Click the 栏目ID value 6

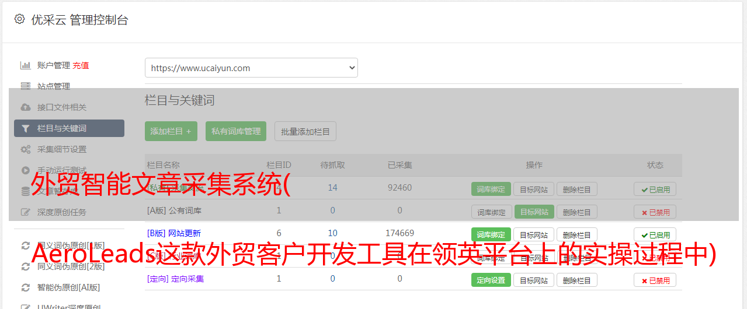click(x=279, y=233)
